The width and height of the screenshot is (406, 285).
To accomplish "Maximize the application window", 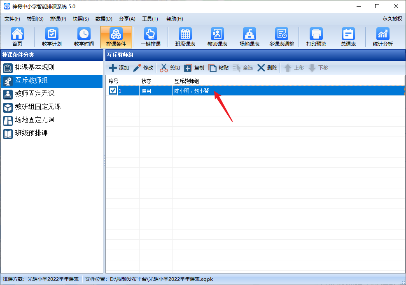I will click(x=377, y=6).
